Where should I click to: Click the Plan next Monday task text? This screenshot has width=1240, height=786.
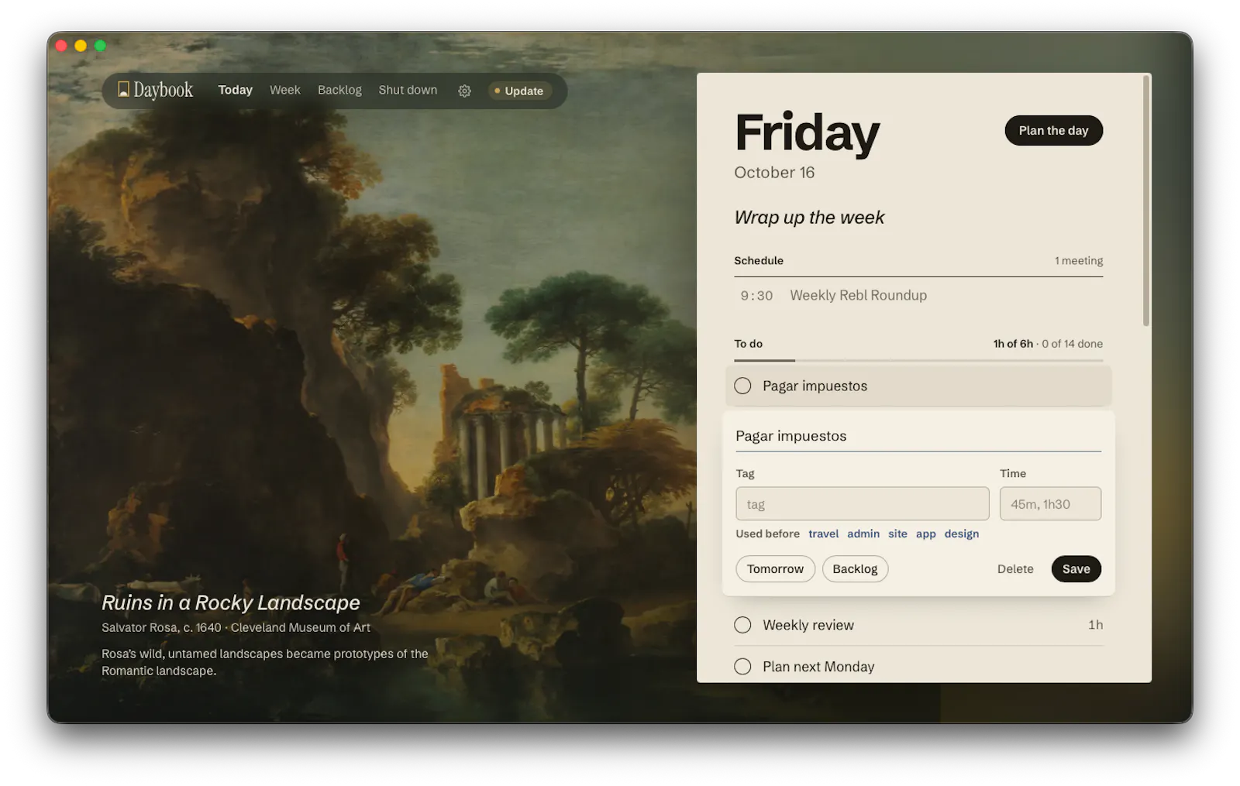click(x=818, y=667)
